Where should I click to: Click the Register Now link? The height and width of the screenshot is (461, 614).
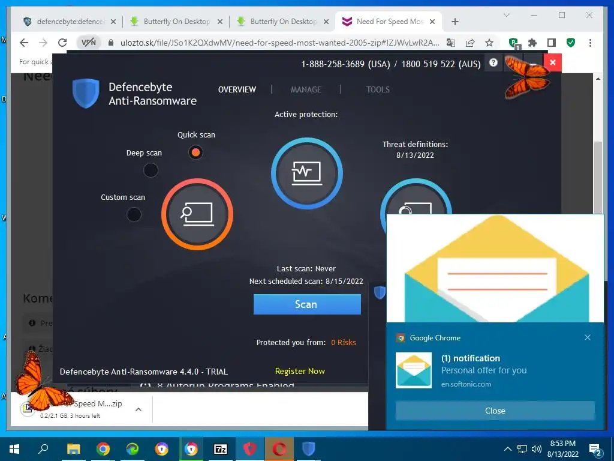(300, 371)
